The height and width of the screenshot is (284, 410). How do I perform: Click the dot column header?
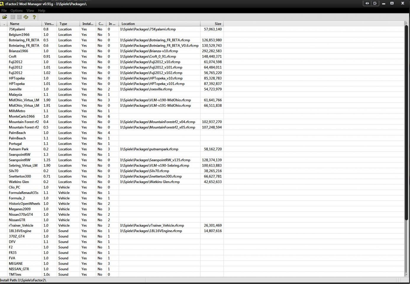[x=4, y=24]
